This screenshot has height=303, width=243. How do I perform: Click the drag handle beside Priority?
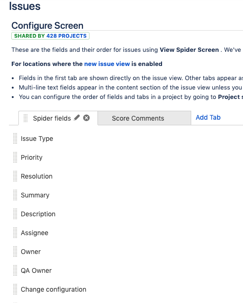coord(15,157)
